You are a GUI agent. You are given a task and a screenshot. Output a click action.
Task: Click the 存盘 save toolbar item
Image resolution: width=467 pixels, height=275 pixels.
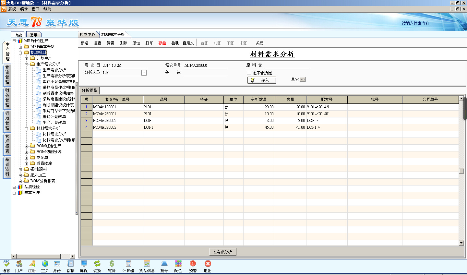coord(162,43)
